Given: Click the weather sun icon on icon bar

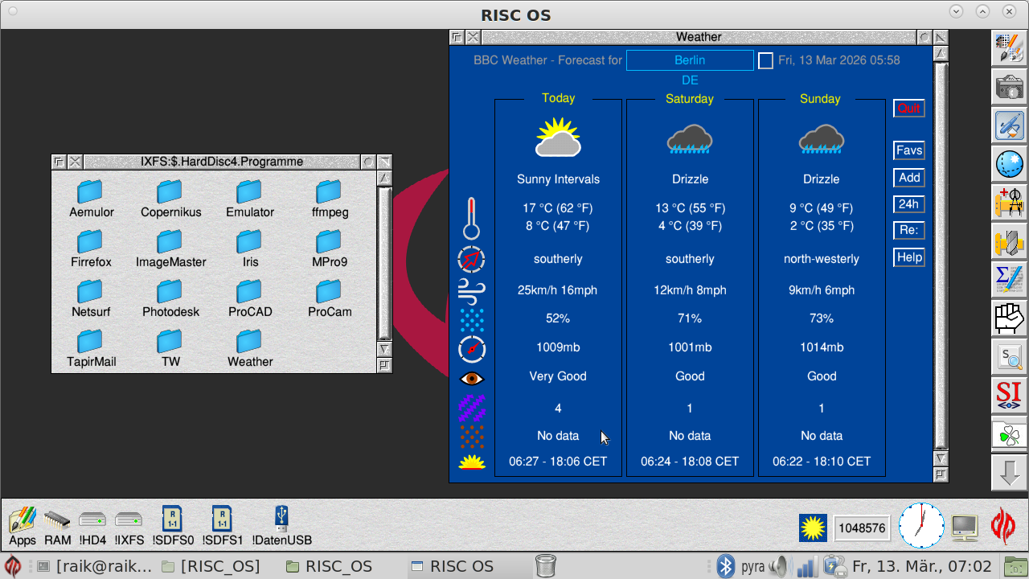Looking at the screenshot, I should click(x=813, y=528).
